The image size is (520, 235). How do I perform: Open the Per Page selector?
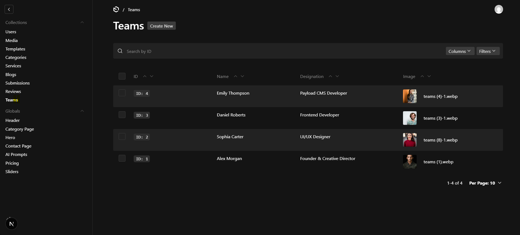tap(485, 183)
